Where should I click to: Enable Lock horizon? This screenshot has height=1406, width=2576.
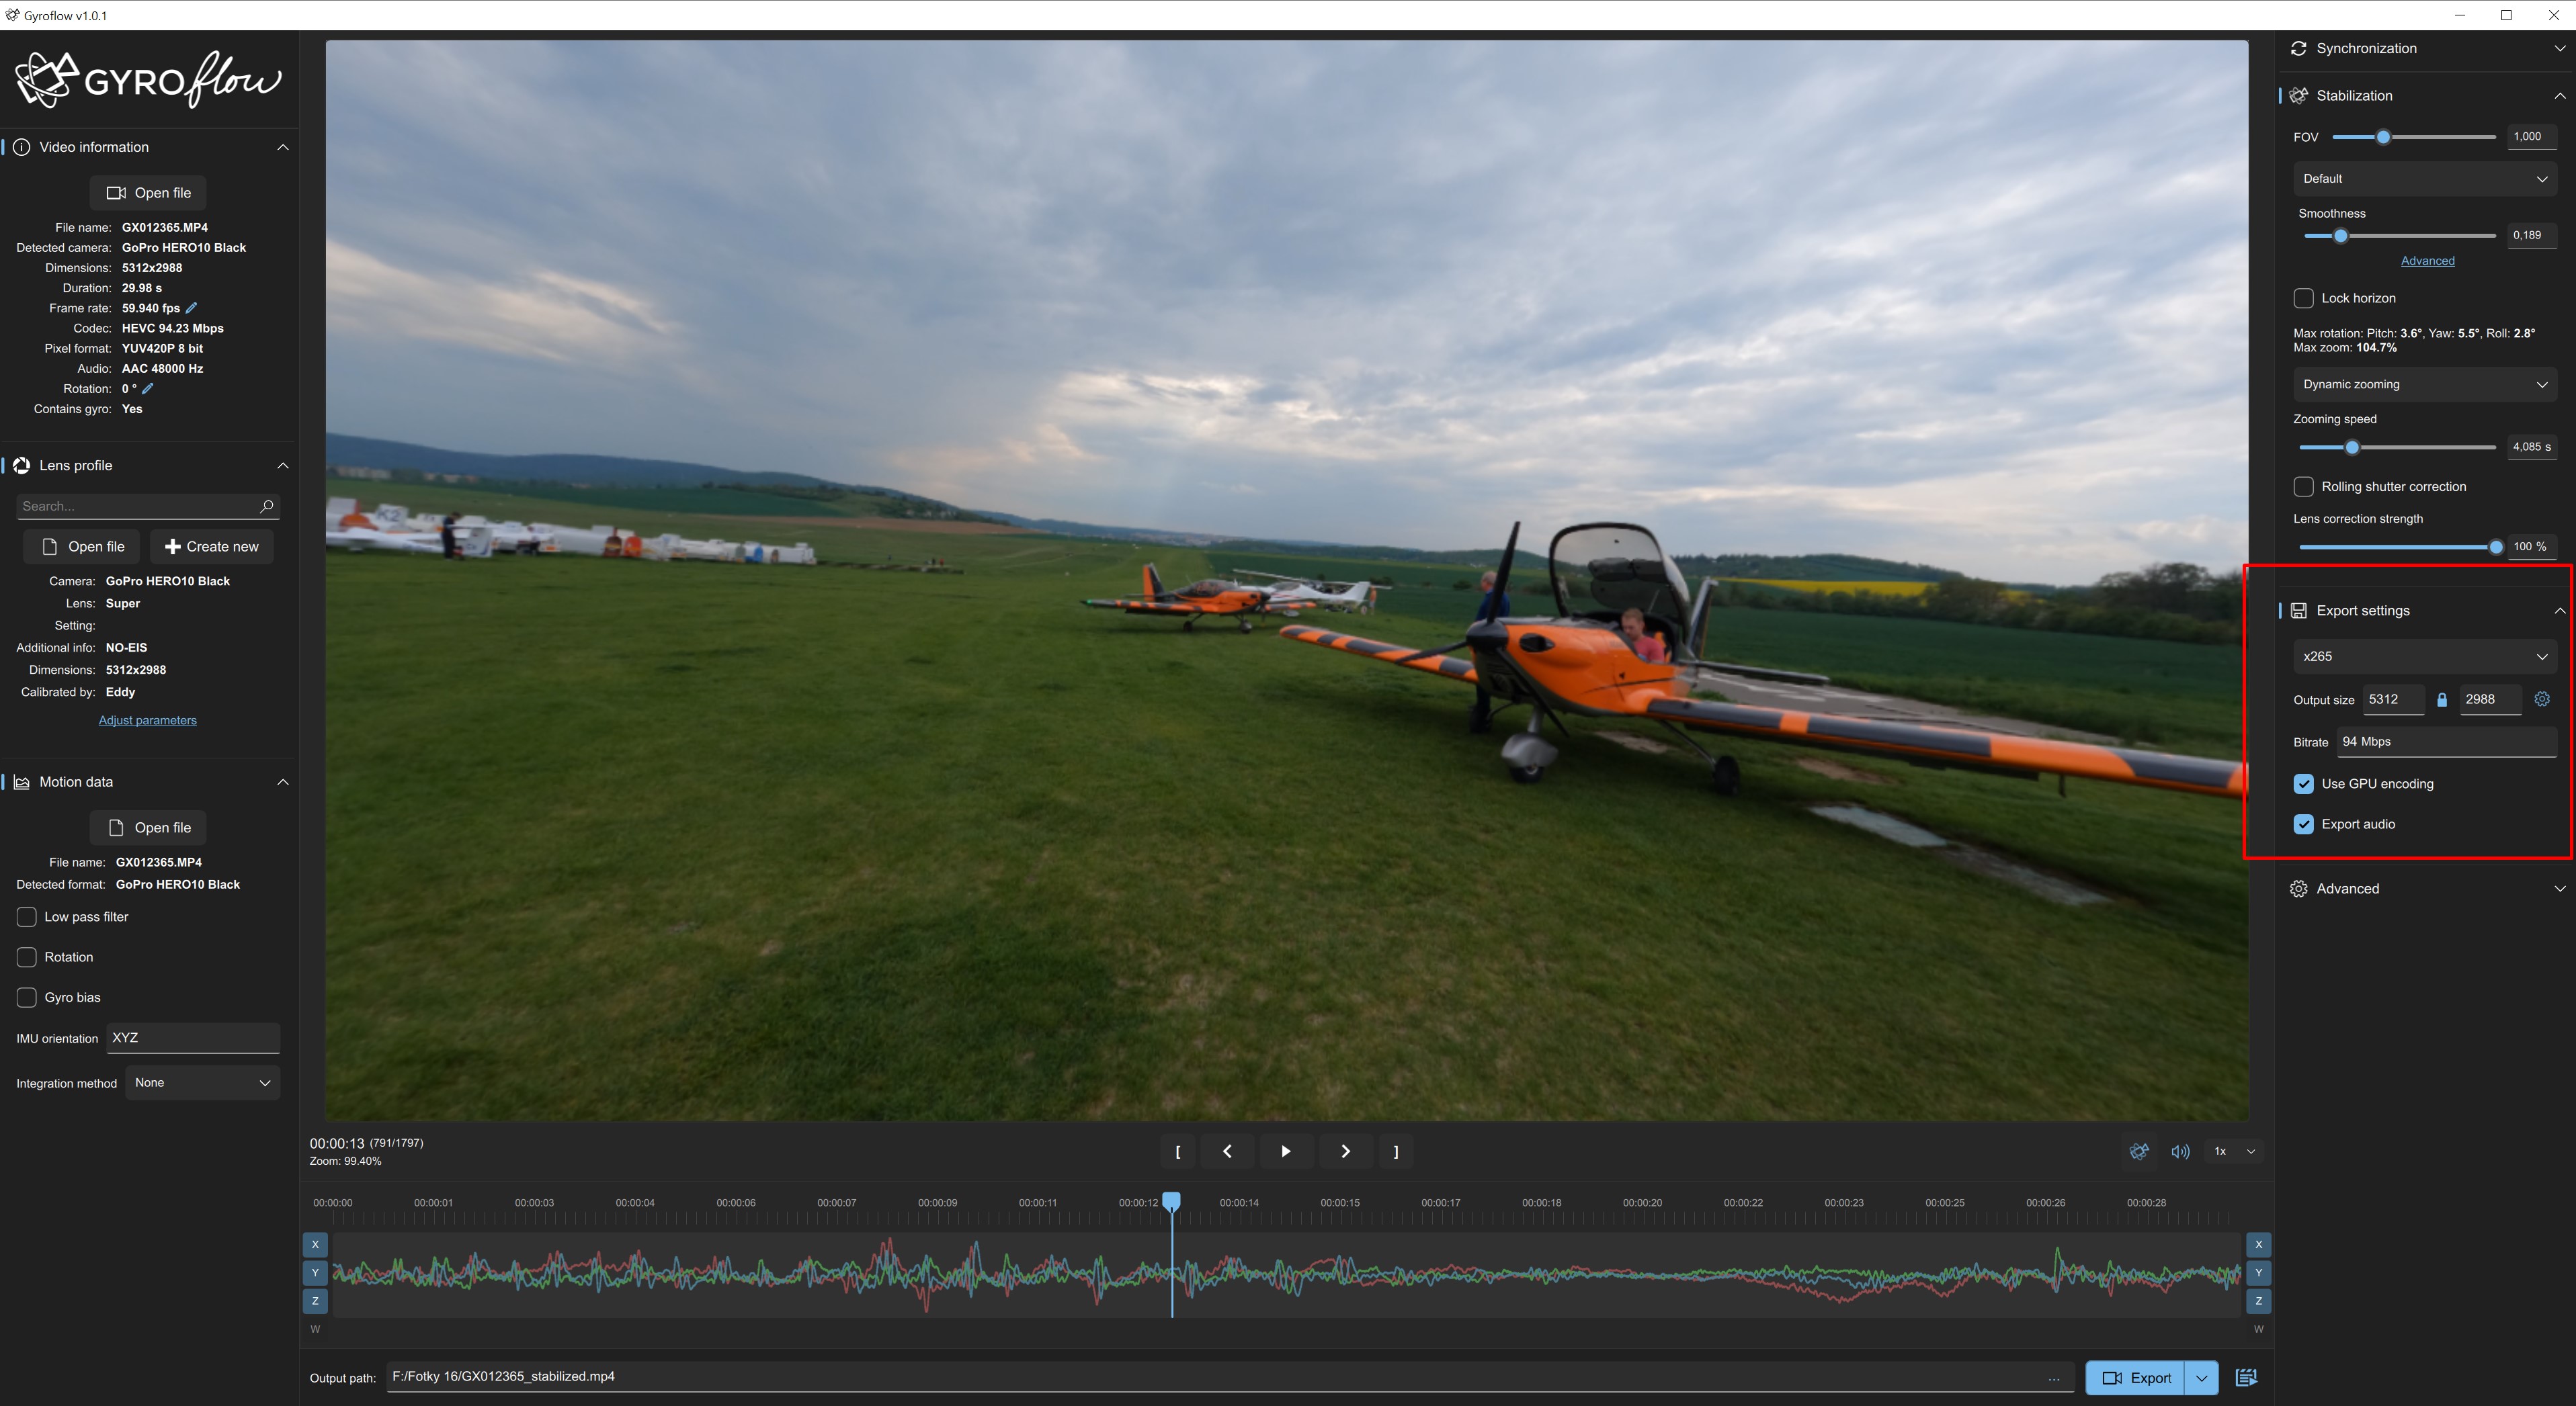2304,298
